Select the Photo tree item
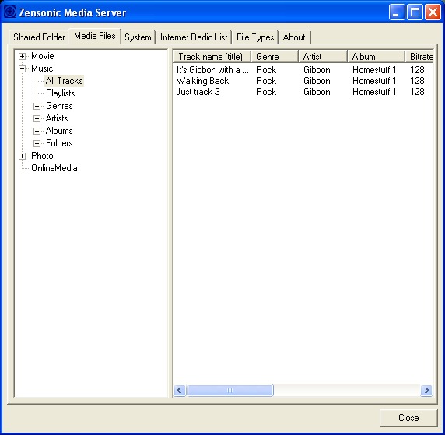The width and height of the screenshot is (445, 435). 42,156
